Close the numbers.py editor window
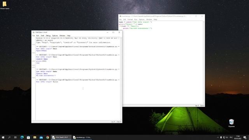 202,16
